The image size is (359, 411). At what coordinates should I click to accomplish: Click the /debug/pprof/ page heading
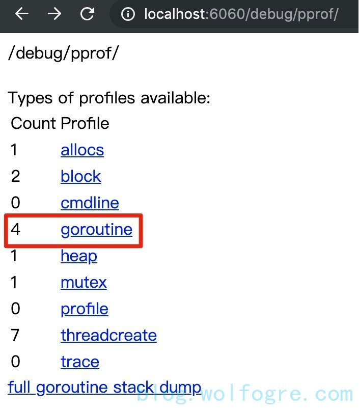63,53
